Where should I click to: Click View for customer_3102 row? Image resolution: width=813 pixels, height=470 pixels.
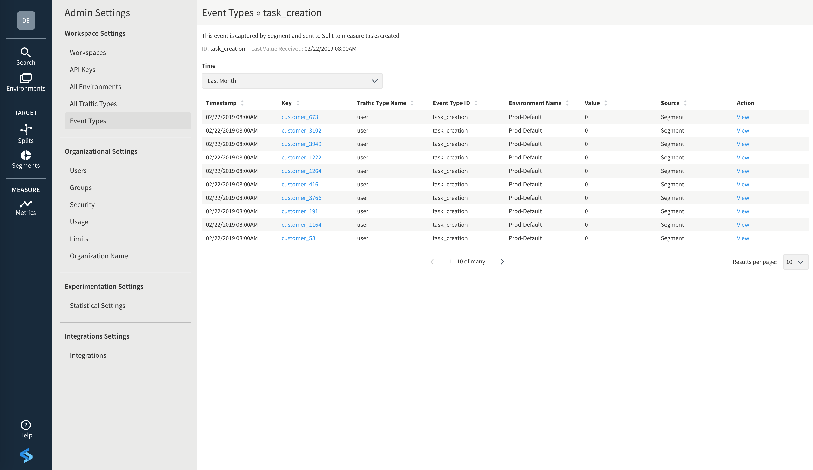coord(743,130)
